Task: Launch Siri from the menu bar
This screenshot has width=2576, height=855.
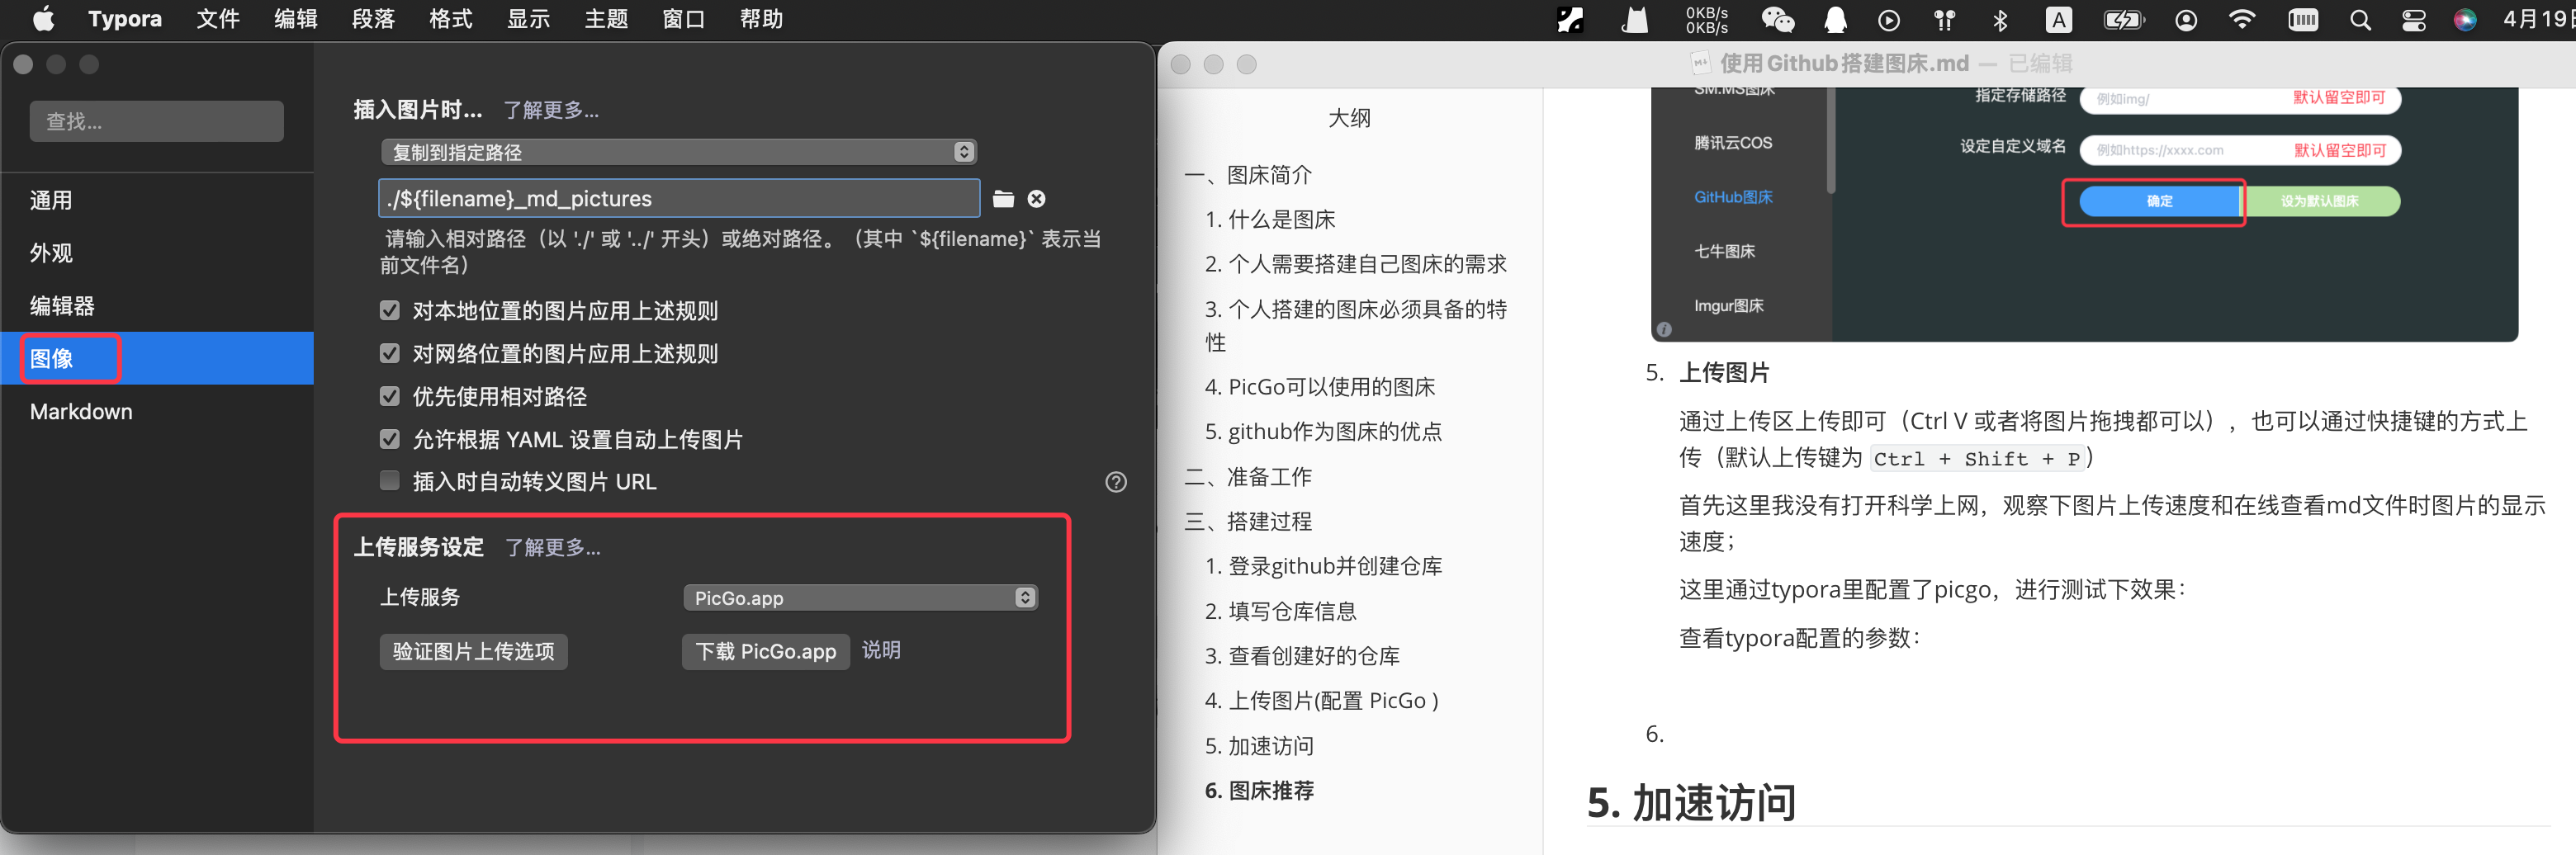Action: 2465,20
